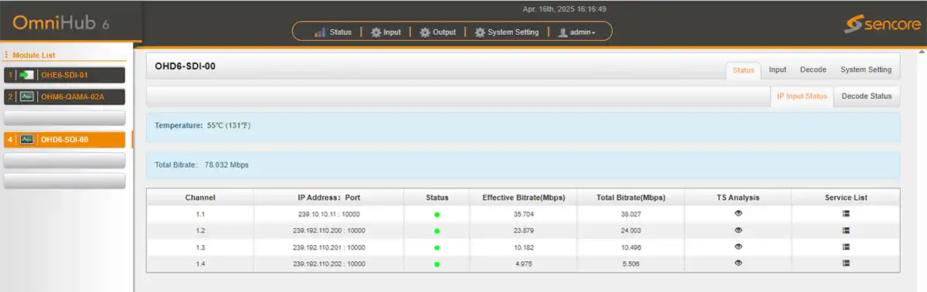The height and width of the screenshot is (292, 927).
Task: Click green status indicator for channel 1.1
Action: pos(437,214)
